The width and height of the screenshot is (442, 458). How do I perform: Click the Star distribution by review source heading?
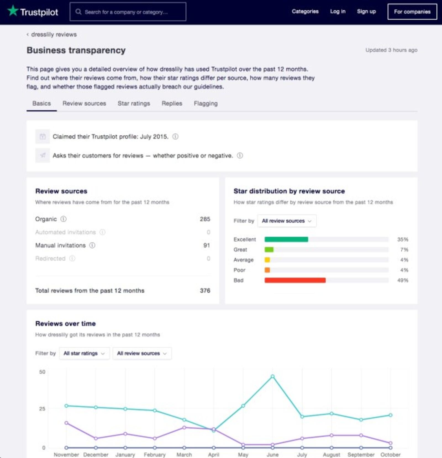[289, 191]
